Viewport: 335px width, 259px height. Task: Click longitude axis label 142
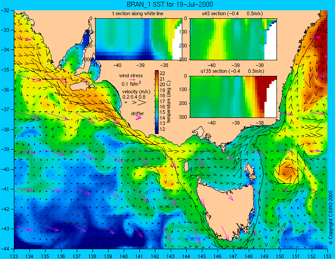tap(155, 256)
